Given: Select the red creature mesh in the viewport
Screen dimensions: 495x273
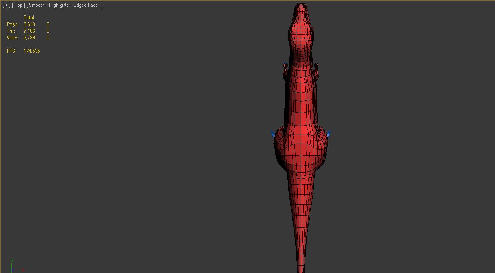Looking at the screenshot, I should pos(301,139).
